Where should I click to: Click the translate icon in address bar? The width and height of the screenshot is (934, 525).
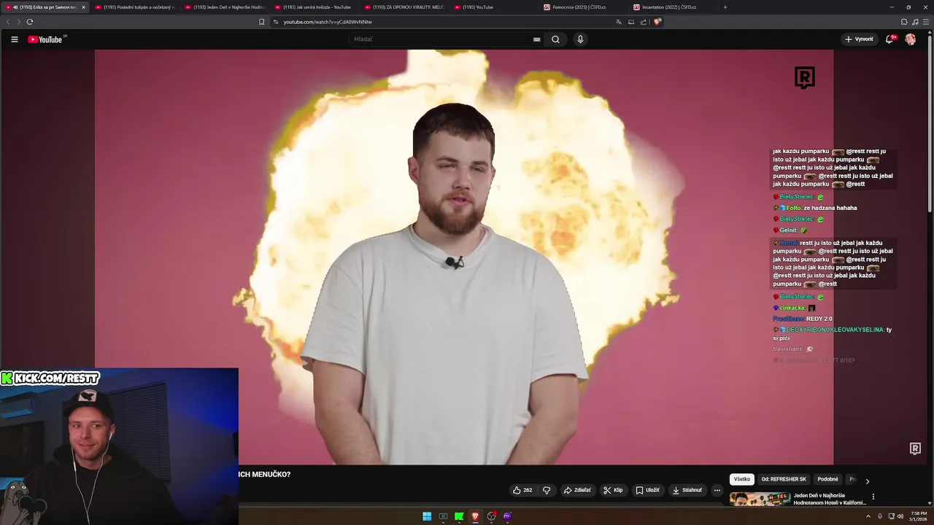pyautogui.click(x=619, y=22)
